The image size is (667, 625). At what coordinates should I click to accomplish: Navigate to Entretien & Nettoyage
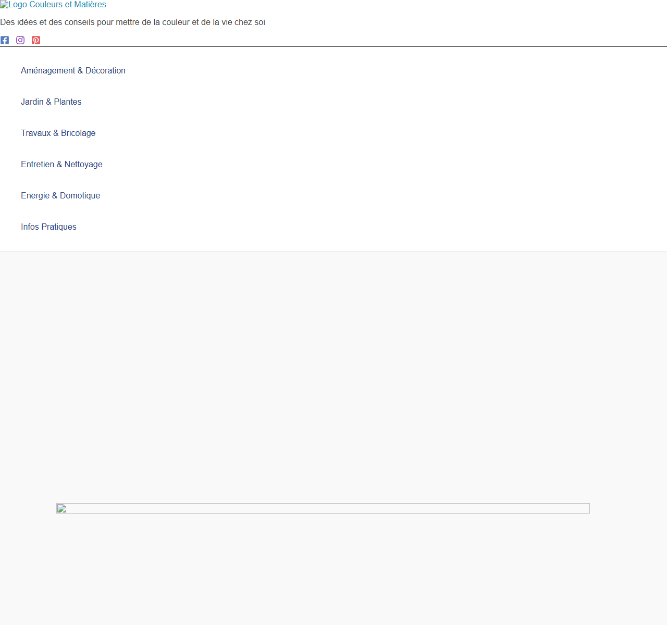(x=61, y=165)
